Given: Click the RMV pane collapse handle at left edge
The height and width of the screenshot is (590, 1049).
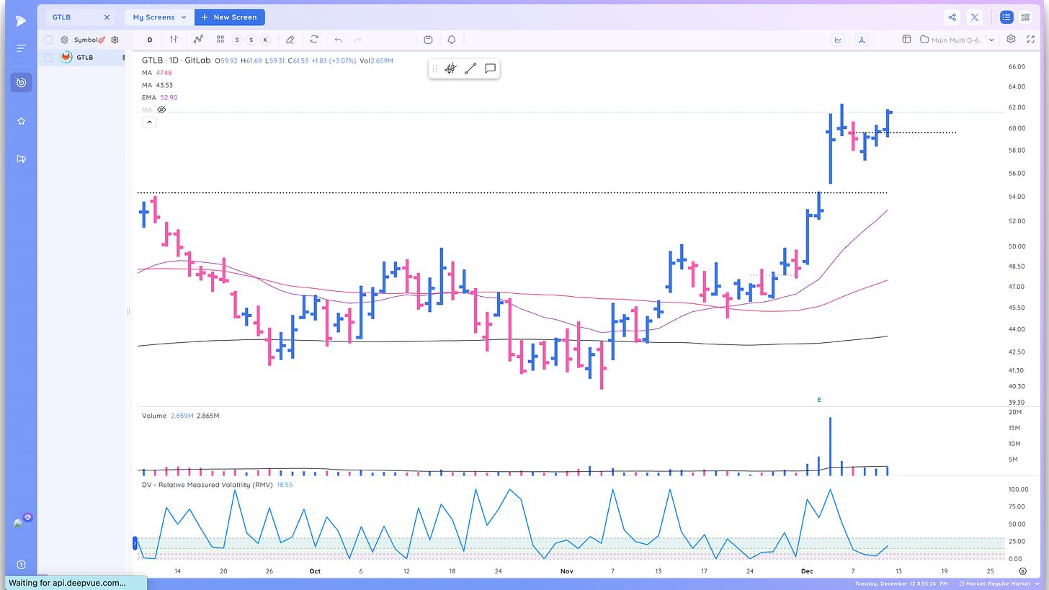Looking at the screenshot, I should click(135, 544).
